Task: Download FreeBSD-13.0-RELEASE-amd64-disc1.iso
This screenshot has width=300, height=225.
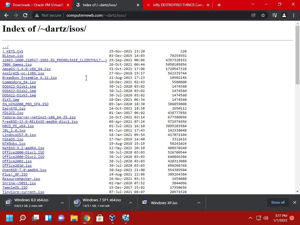Action: click(x=40, y=122)
